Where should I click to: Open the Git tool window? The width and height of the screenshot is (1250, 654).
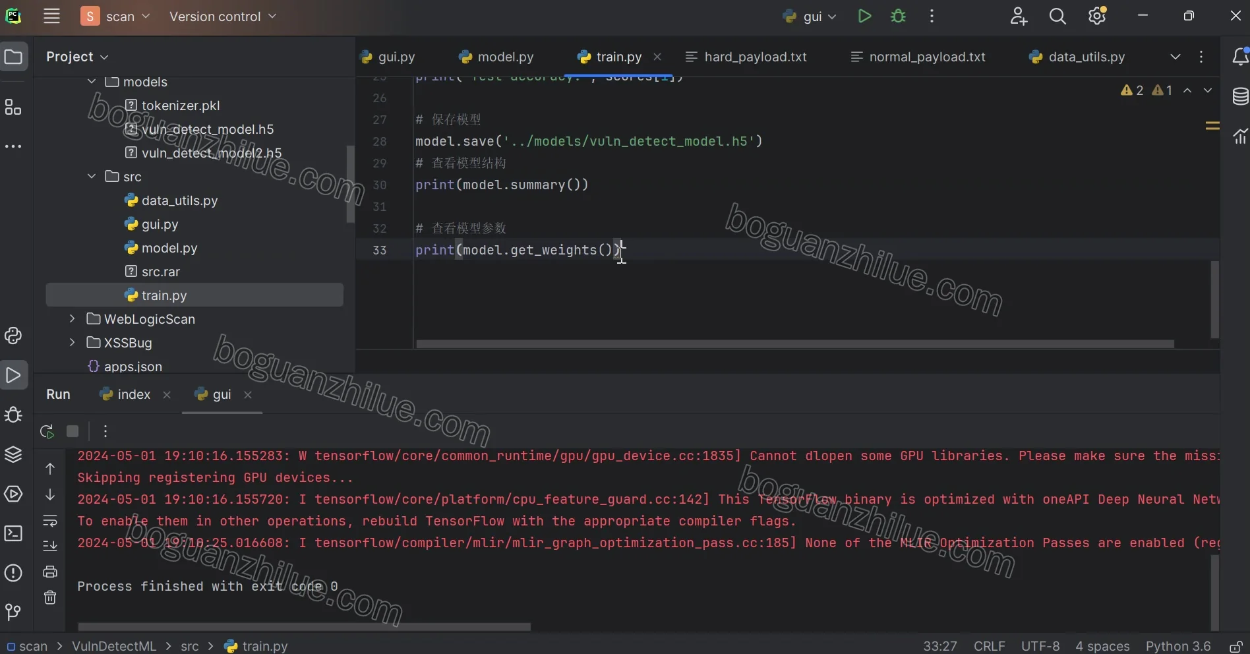13,612
